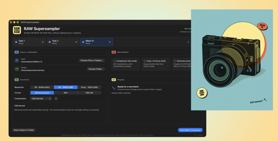This screenshot has width=278, height=141.
Task: Switch to the Nikon Zr tab
Action: [97, 42]
